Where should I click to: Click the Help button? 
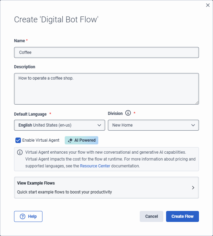pos(28,216)
